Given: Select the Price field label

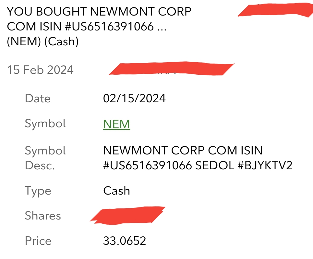Looking at the screenshot, I should [x=38, y=241].
